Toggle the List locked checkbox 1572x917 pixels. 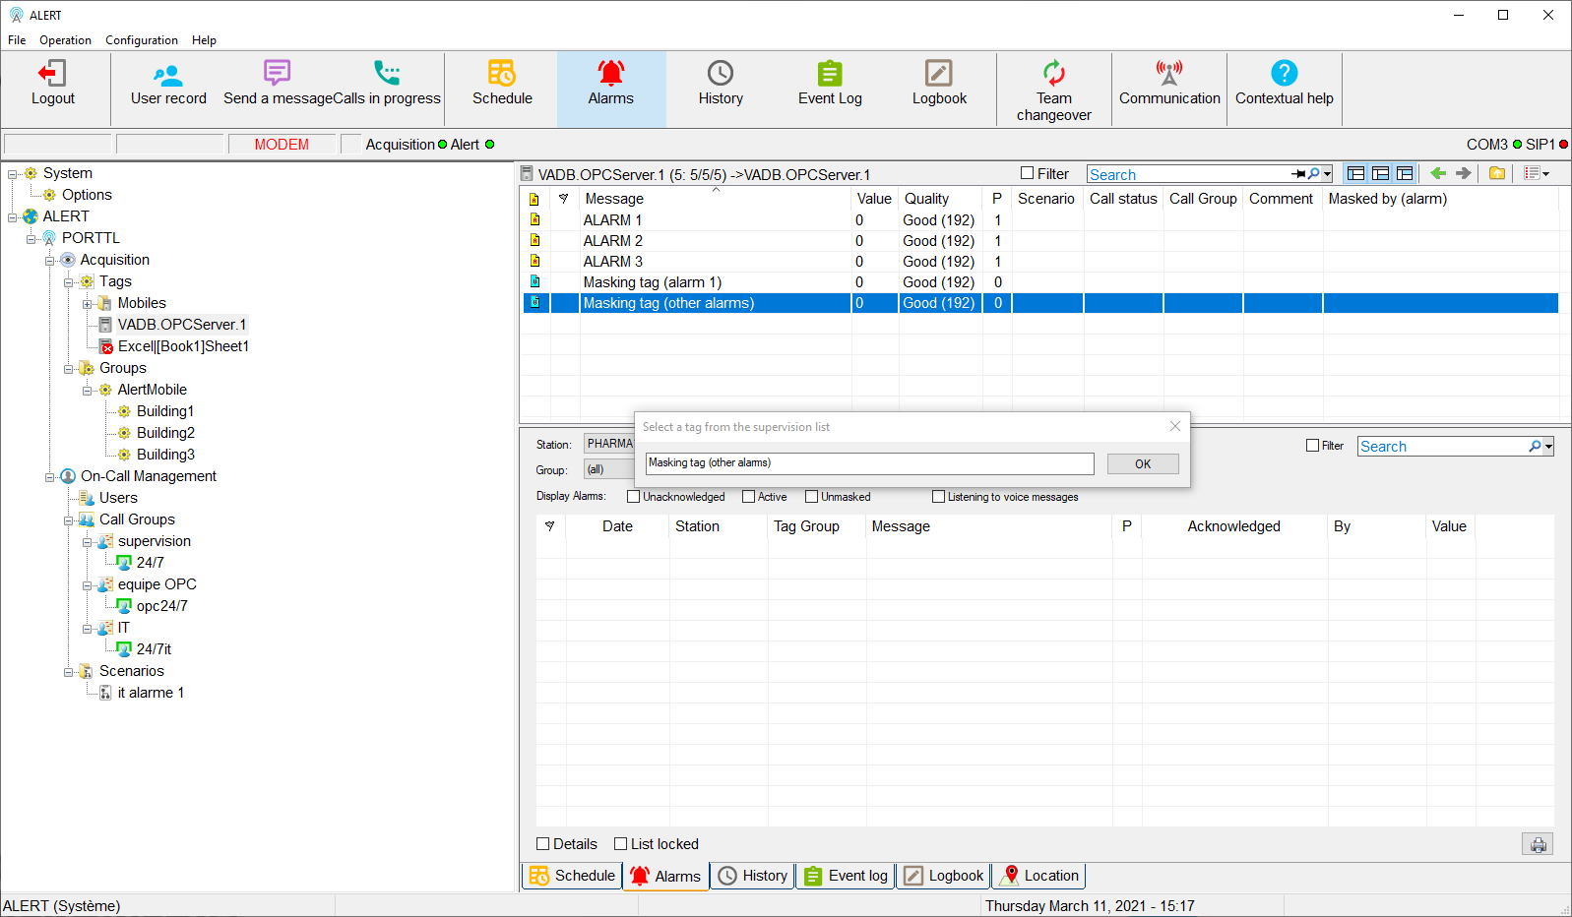pos(621,844)
